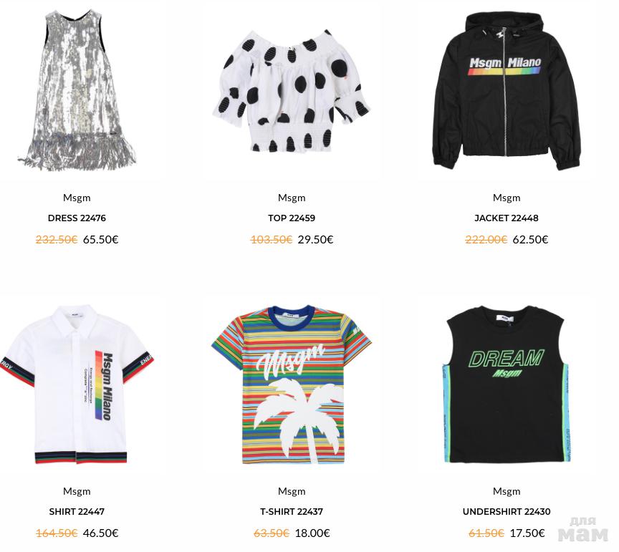Screen dimensions: 619x552
Task: Click Msgm brand above TOP 22459
Action: (292, 198)
